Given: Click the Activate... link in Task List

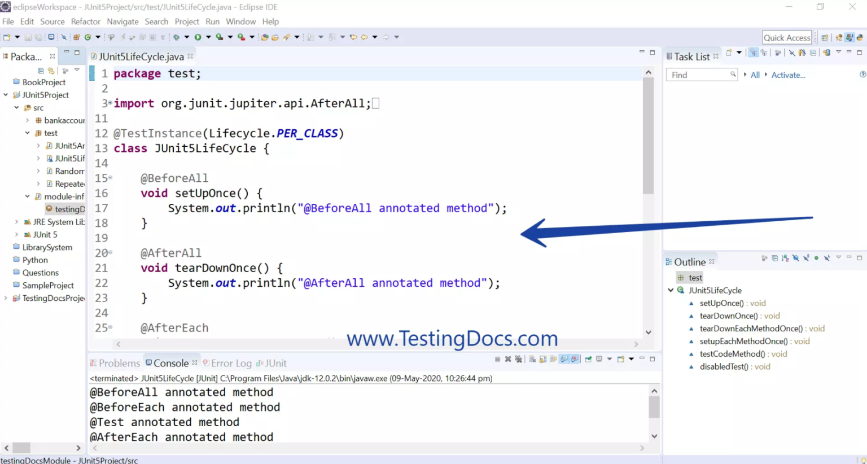Looking at the screenshot, I should [x=788, y=75].
